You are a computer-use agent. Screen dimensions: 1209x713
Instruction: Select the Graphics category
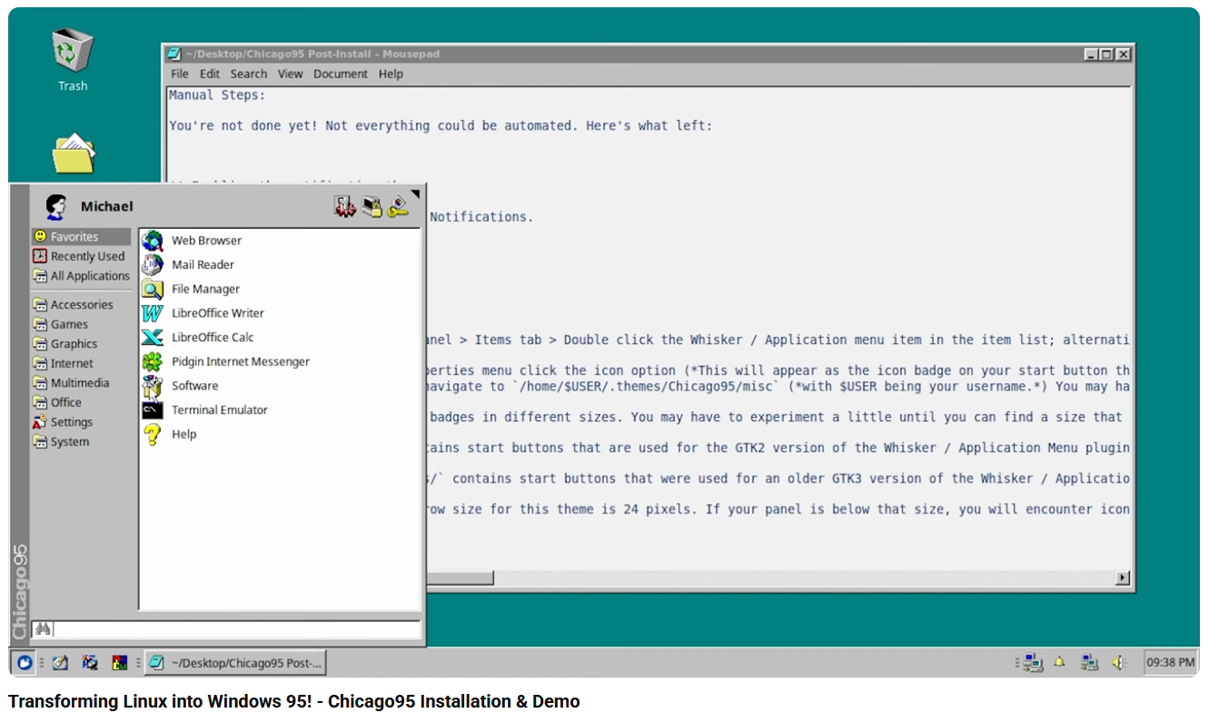pos(82,344)
